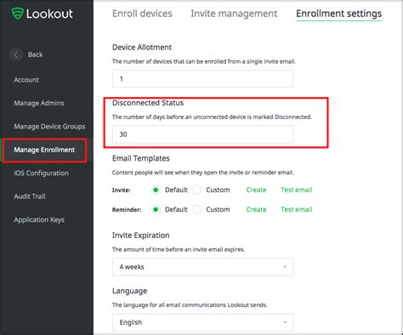This screenshot has width=403, height=335.
Task: Select Default radio for Invite template
Action: (156, 190)
